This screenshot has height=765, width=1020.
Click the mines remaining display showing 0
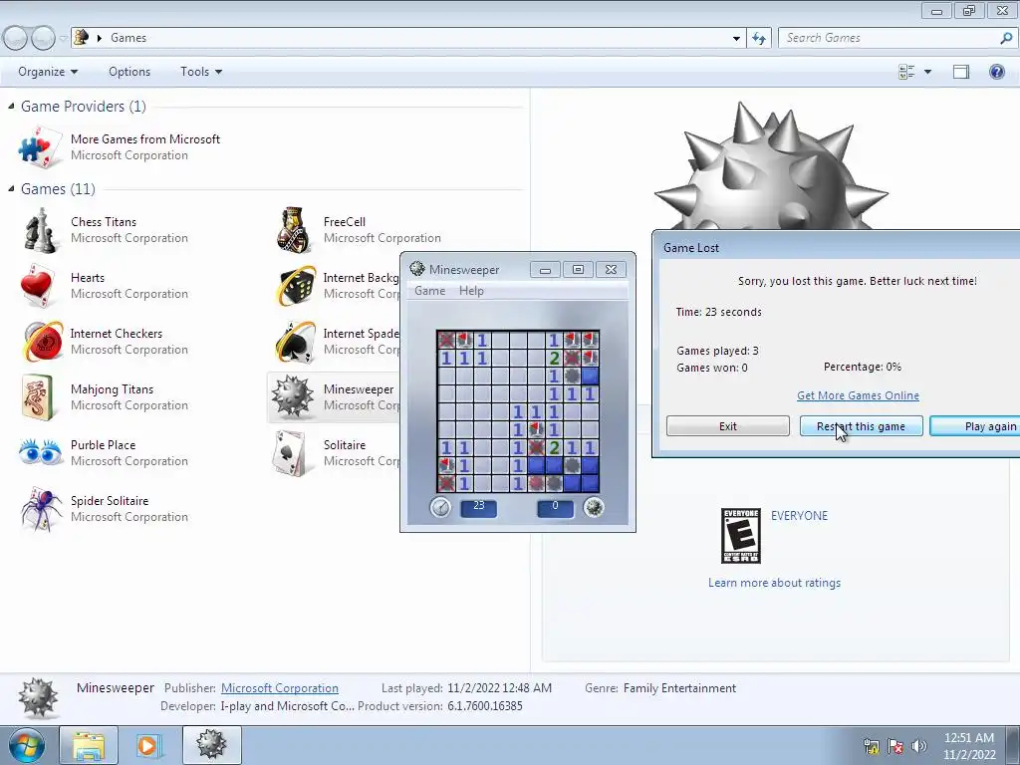555,507
